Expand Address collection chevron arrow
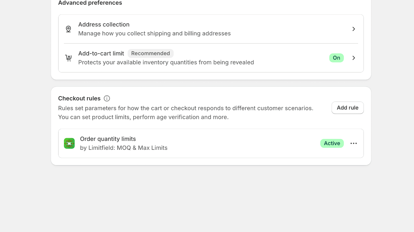This screenshot has width=414, height=232. [x=354, y=29]
